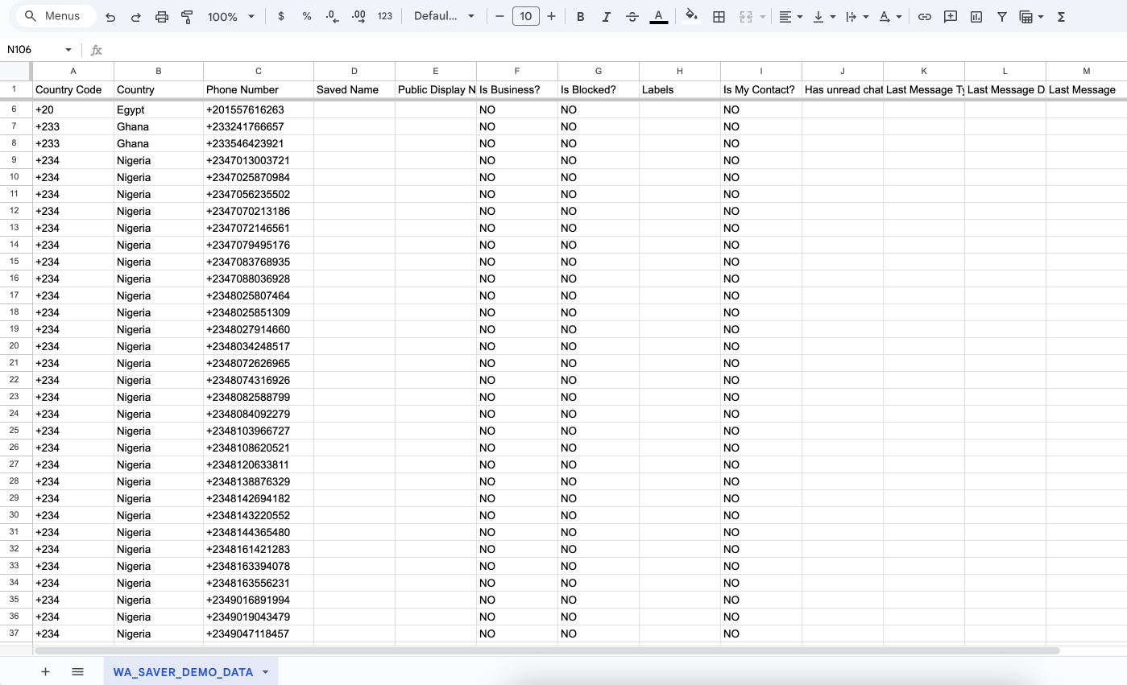1127x685 pixels.
Task: Open the functions (sigma) menu
Action: [x=1061, y=16]
